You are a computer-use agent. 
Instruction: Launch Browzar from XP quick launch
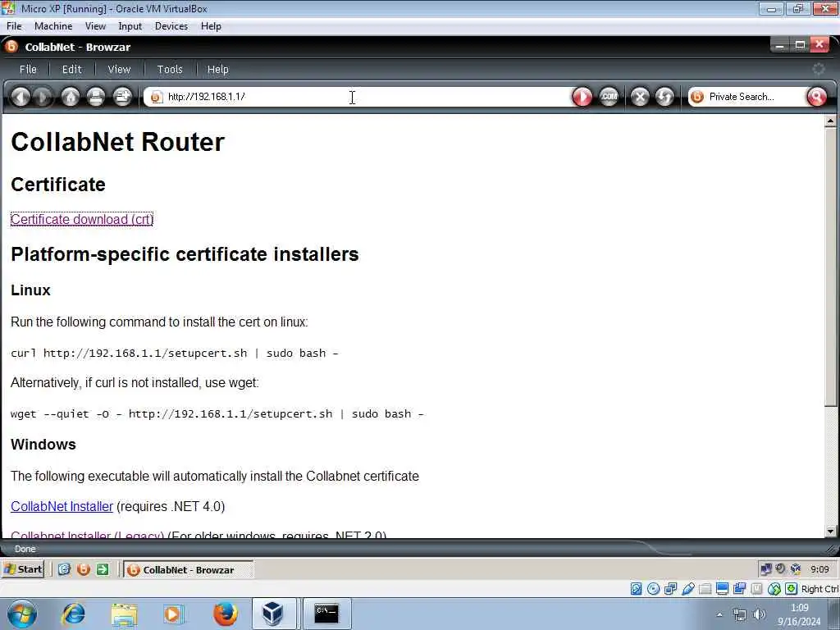(x=83, y=569)
